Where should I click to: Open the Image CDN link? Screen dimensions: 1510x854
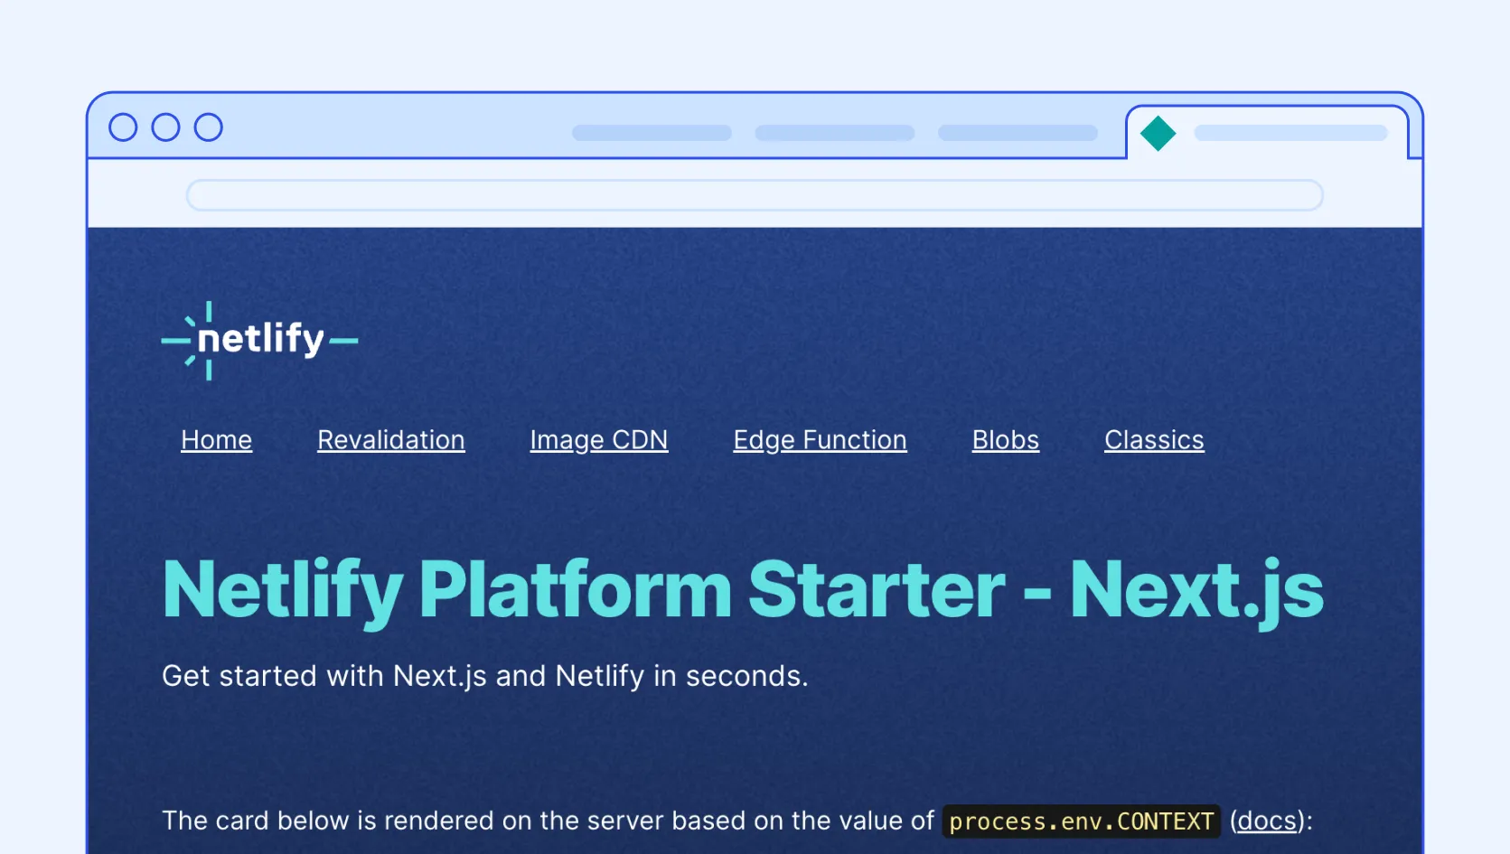[x=599, y=440]
